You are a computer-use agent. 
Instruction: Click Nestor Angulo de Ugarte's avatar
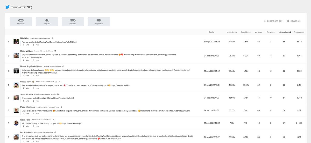pyautogui.click(x=16, y=71)
